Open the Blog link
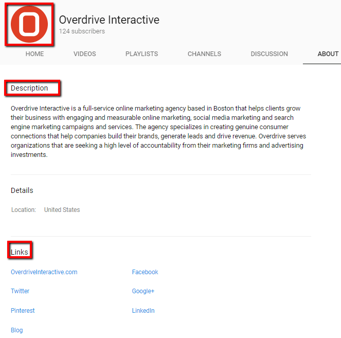 (x=17, y=330)
